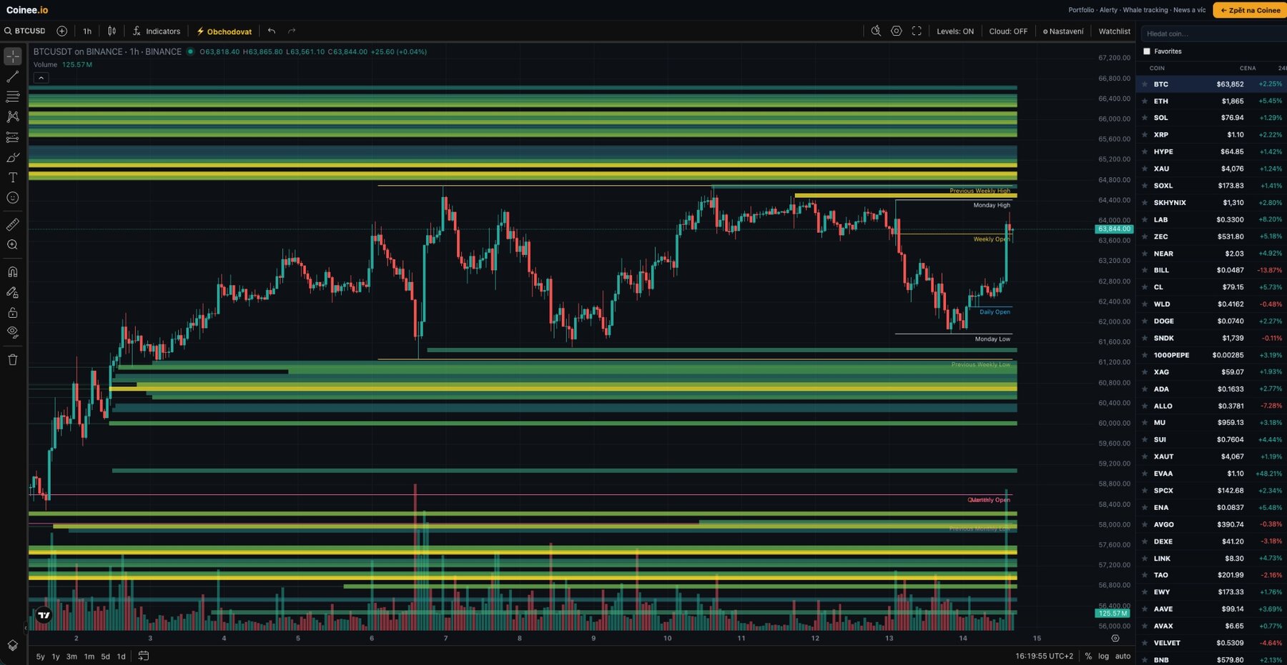Select the 5y date range

41,656
